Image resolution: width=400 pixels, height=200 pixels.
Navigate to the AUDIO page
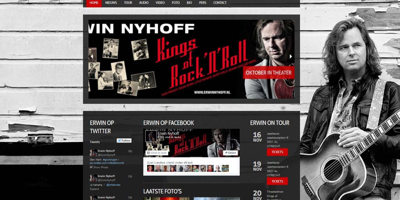point(144,3)
